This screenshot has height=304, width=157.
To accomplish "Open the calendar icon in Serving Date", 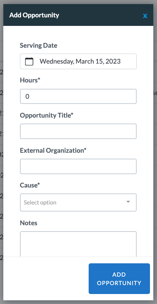I will coord(29,61).
